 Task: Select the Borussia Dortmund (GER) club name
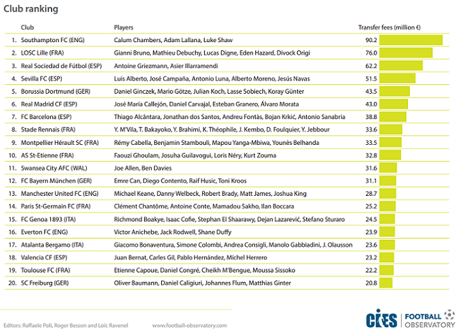click(57, 91)
